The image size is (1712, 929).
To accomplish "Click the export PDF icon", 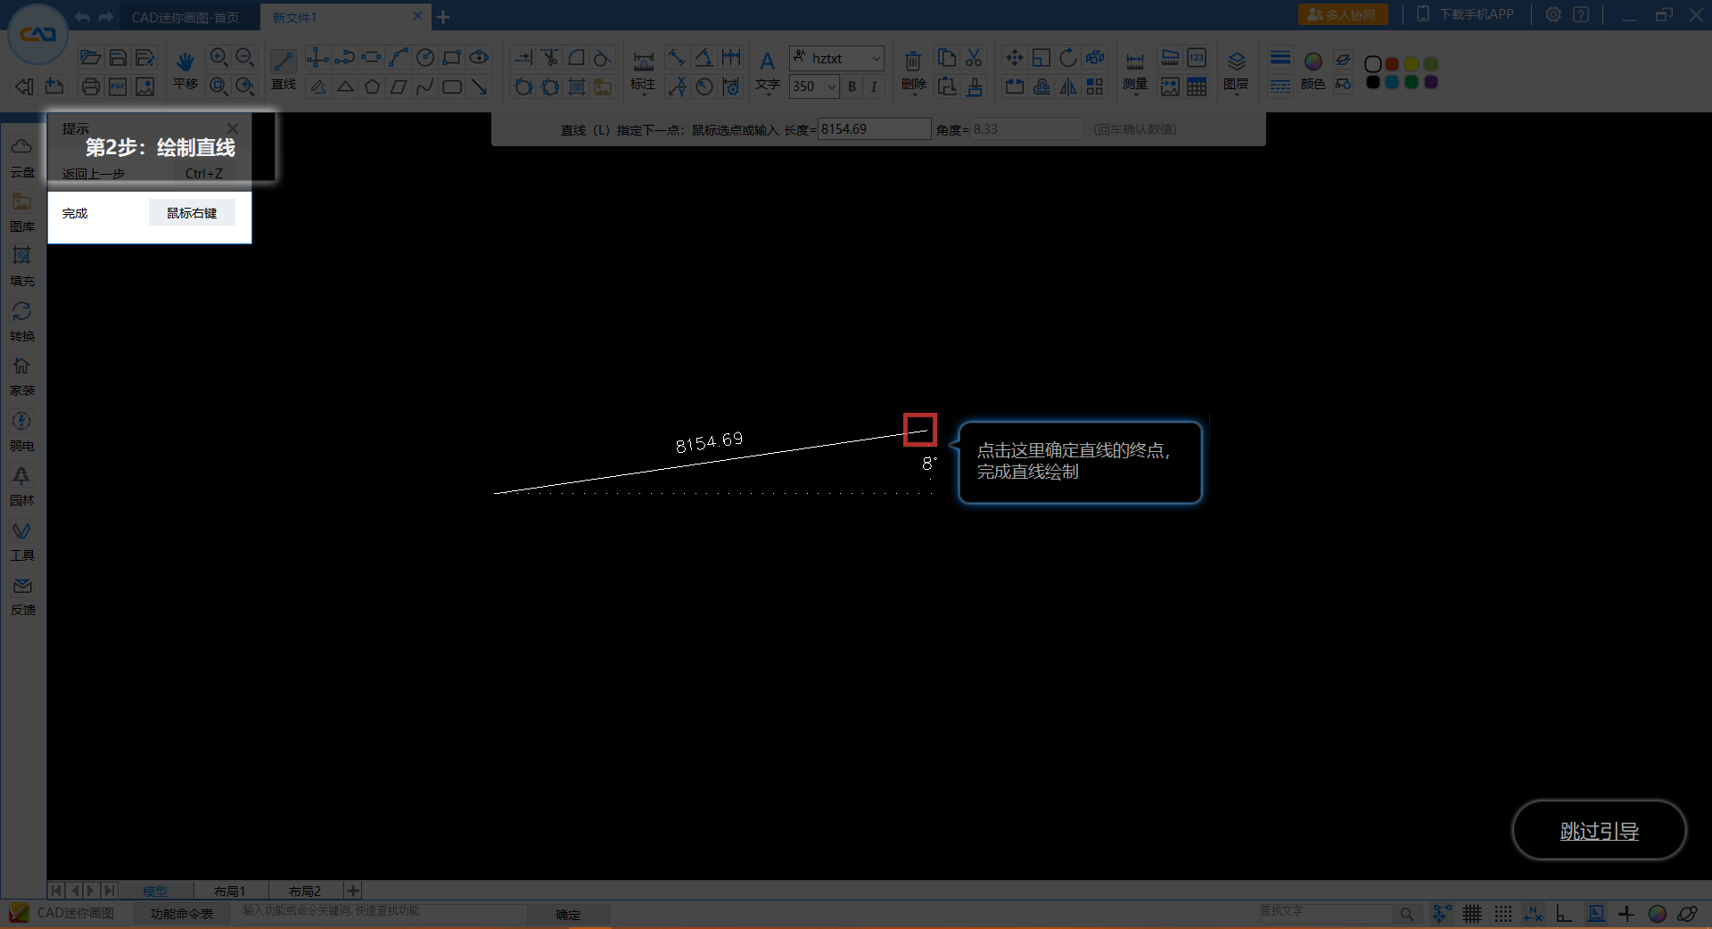I will 118,86.
